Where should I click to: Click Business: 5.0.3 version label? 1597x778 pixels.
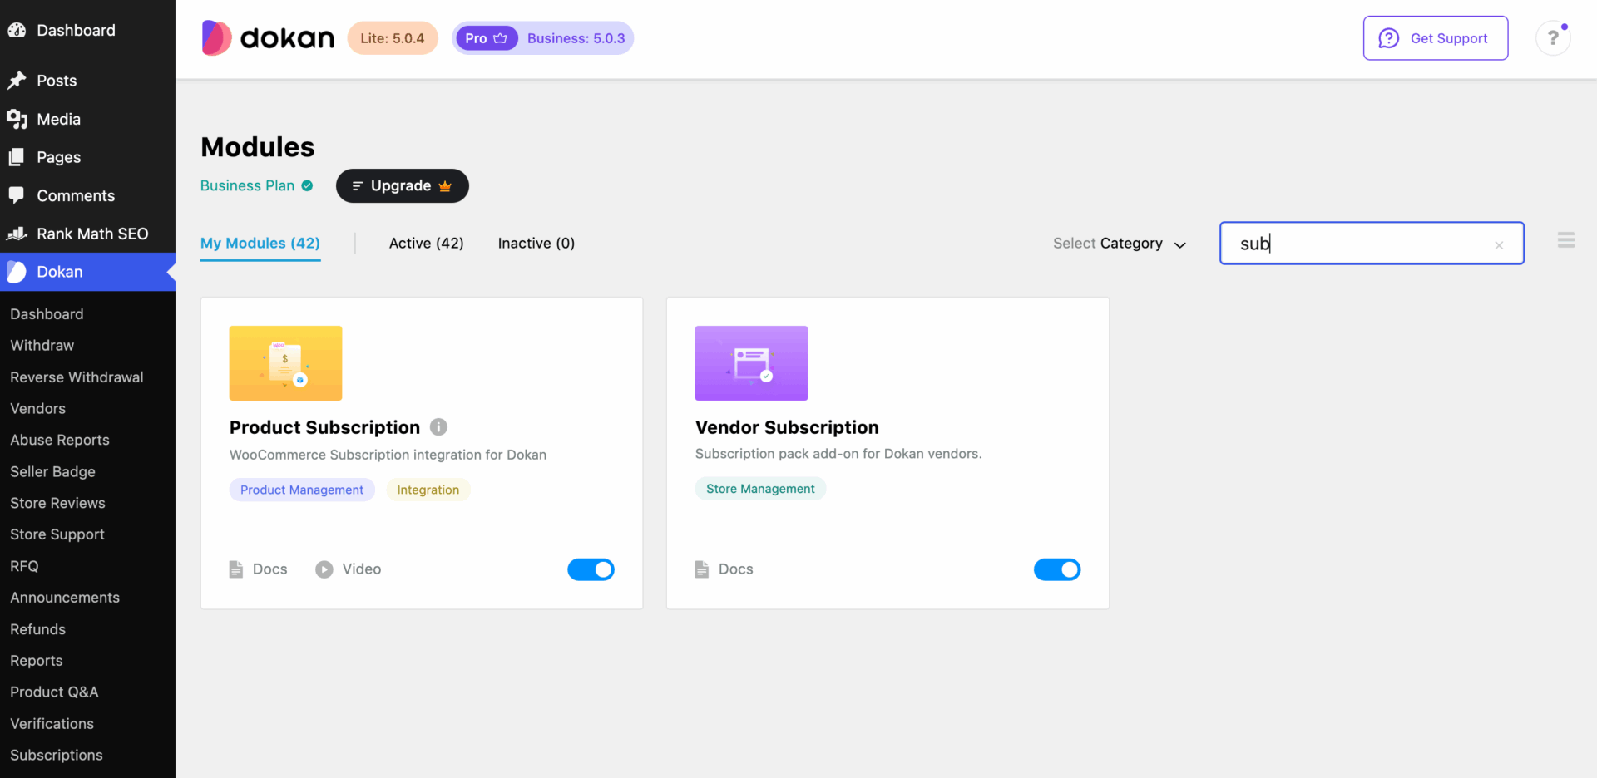[x=576, y=38]
